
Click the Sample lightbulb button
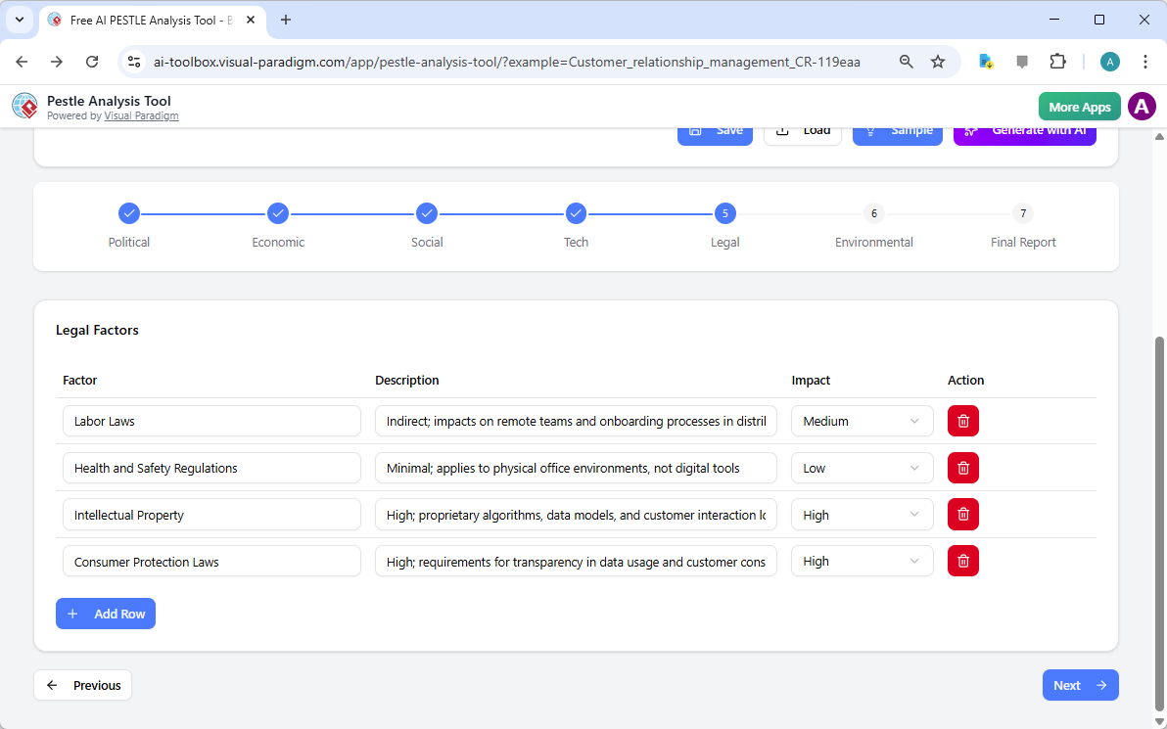coord(897,129)
